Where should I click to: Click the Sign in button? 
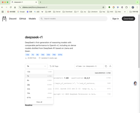click(116, 19)
